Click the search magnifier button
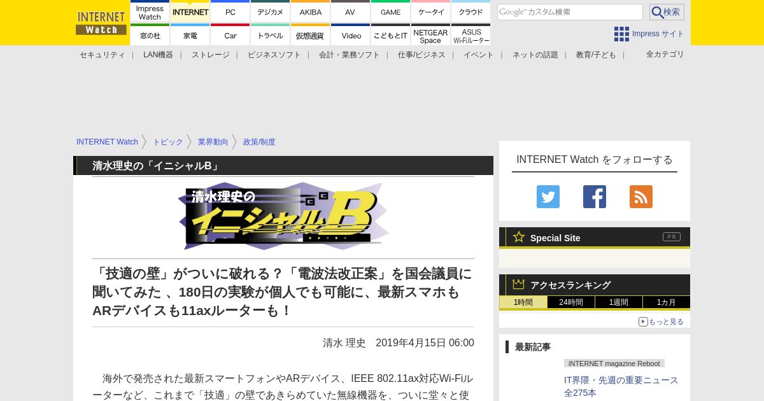 (667, 12)
